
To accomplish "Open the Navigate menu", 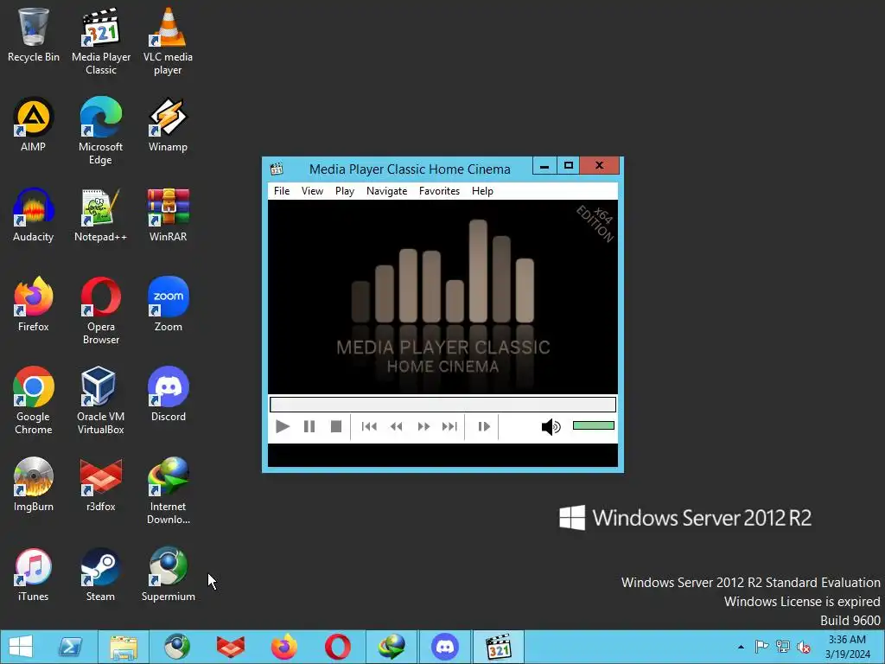I will (386, 191).
